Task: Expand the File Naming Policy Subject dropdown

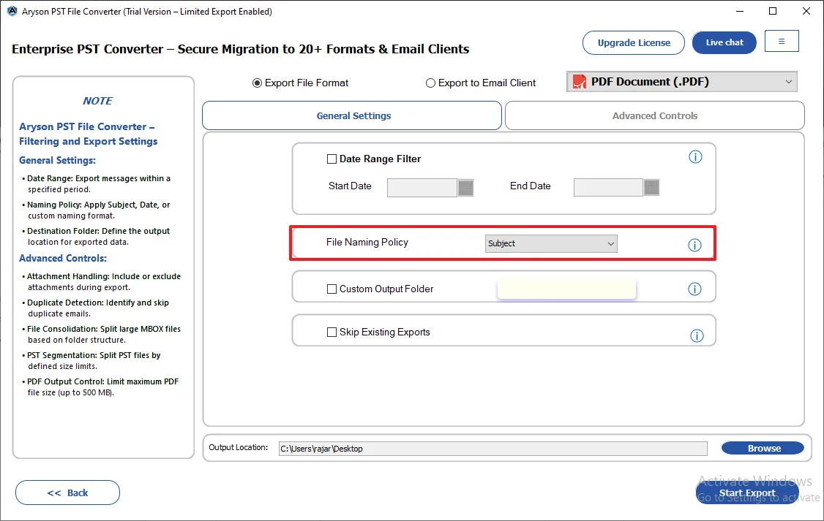Action: pos(551,243)
